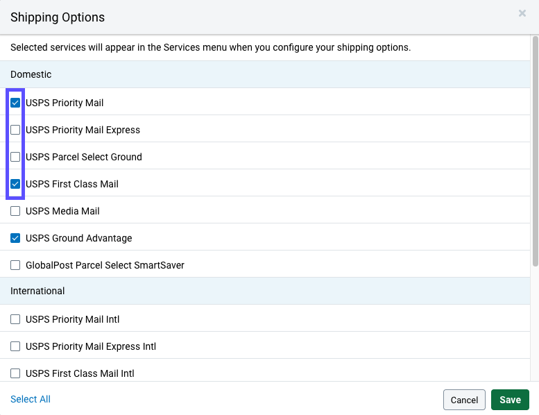Click the USPS Ground Advantage label text
Screen dimensions: 539x415
click(x=78, y=238)
